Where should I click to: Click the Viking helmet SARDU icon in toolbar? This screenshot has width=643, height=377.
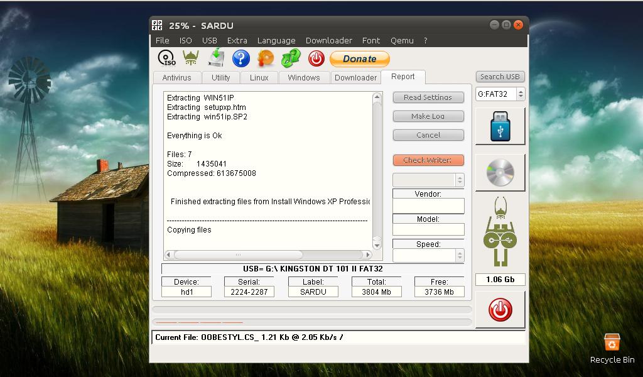[x=191, y=58]
